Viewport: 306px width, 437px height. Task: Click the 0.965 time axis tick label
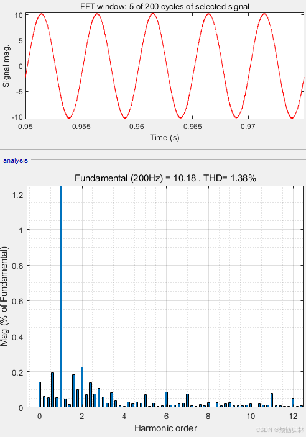192,127
